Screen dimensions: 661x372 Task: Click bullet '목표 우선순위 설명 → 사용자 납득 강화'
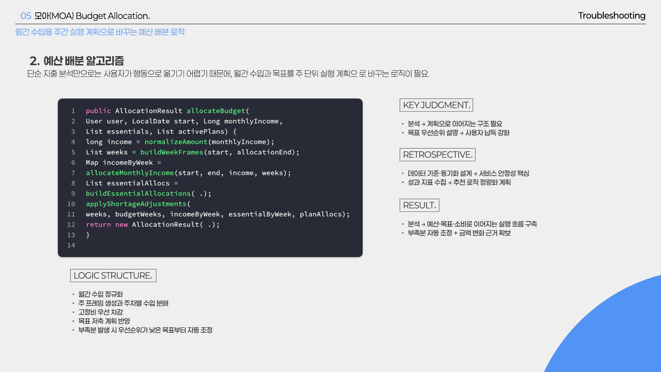(x=459, y=133)
